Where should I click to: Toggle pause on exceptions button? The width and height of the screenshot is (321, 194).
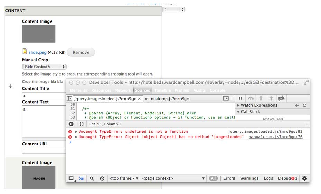(71, 124)
